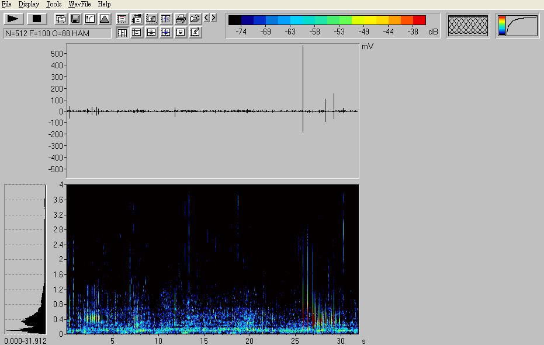Open the Tools menu
This screenshot has height=345, width=544.
[54, 4]
